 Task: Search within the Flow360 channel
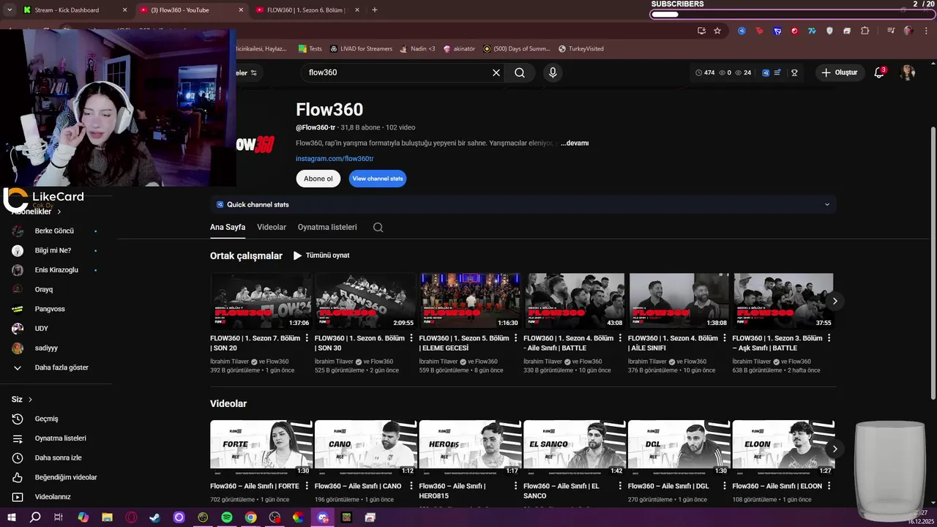click(378, 227)
